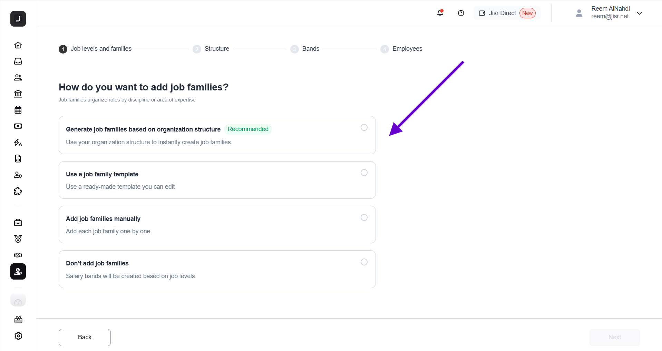Select Don't add job families option
The height and width of the screenshot is (351, 662).
(x=364, y=262)
